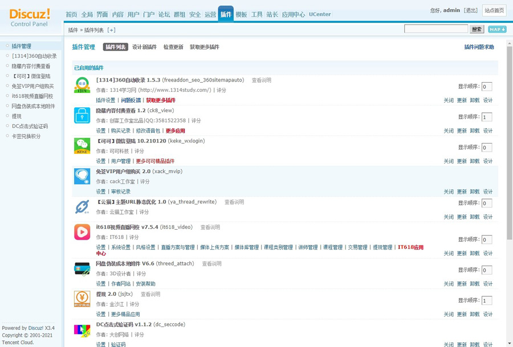Screen dimensions: 513x347
Task: Click the 云猫 link chain plugin icon
Action: 82,207
